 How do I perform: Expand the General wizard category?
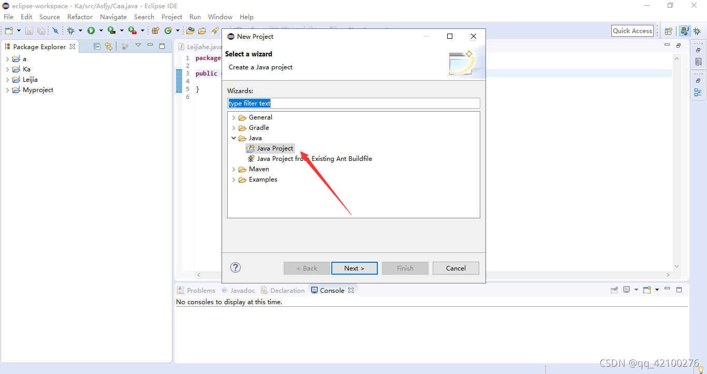coord(234,117)
